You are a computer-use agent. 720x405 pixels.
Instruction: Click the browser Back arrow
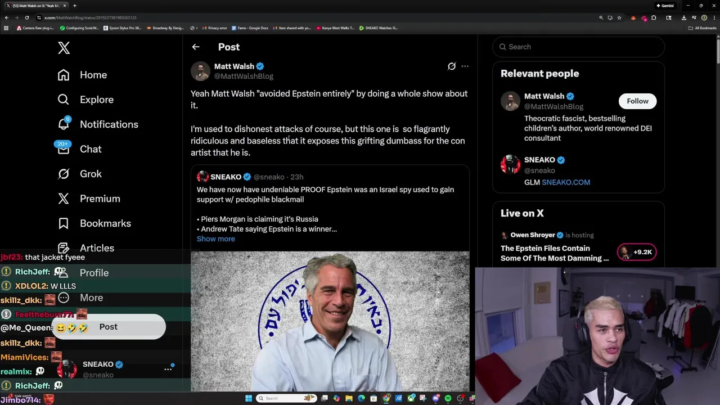pyautogui.click(x=7, y=17)
